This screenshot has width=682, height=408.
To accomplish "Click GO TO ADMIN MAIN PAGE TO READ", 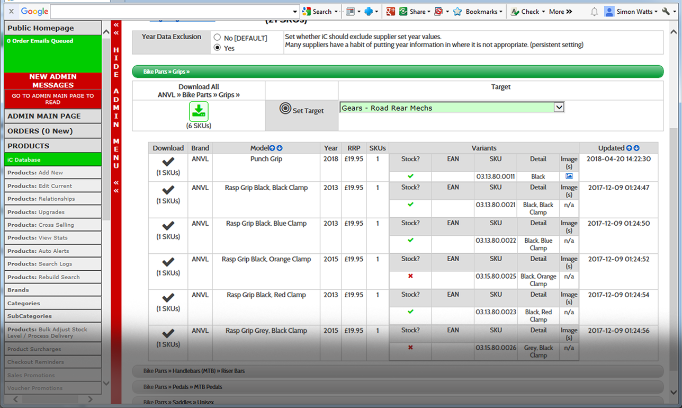I will point(52,99).
